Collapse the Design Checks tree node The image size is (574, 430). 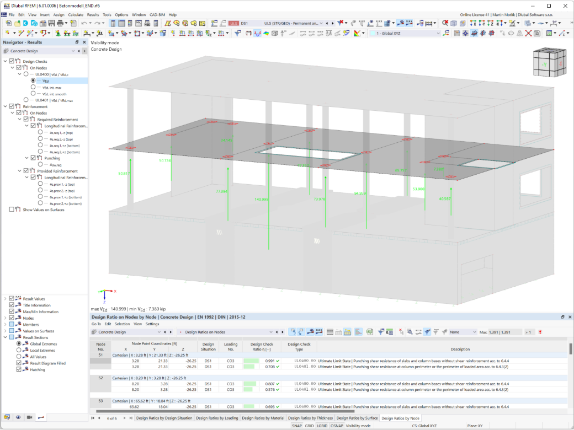coord(5,61)
